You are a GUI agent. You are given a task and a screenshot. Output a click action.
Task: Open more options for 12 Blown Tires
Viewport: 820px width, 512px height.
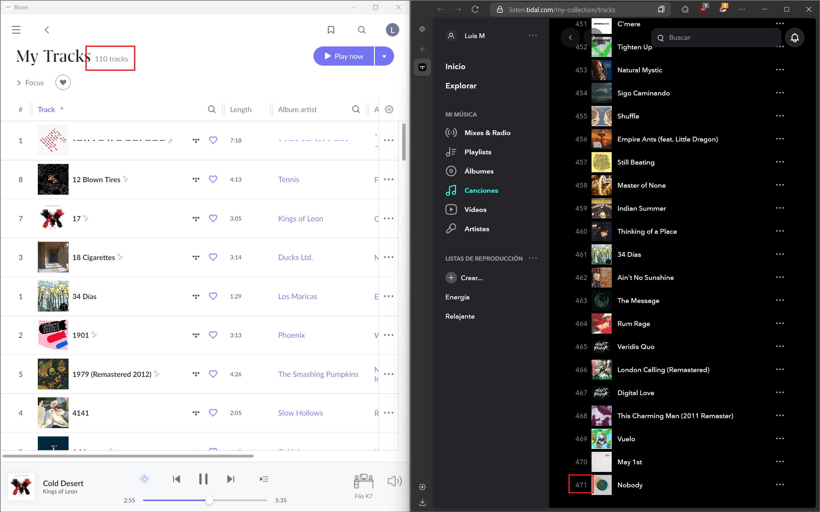389,179
